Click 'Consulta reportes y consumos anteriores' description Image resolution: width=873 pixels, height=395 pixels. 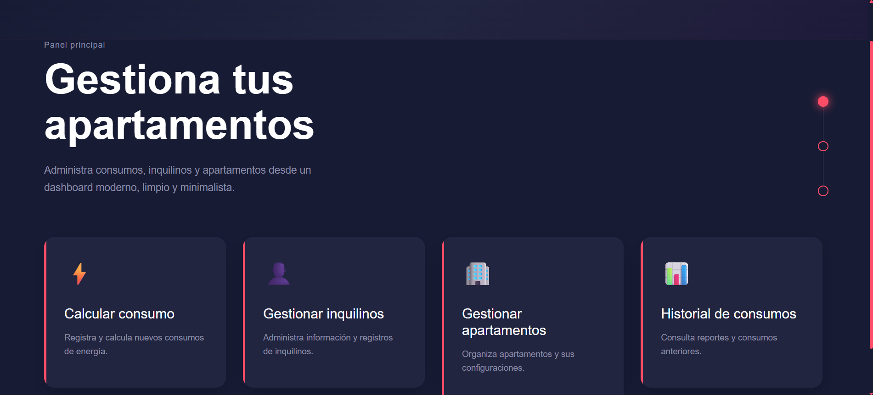click(719, 344)
